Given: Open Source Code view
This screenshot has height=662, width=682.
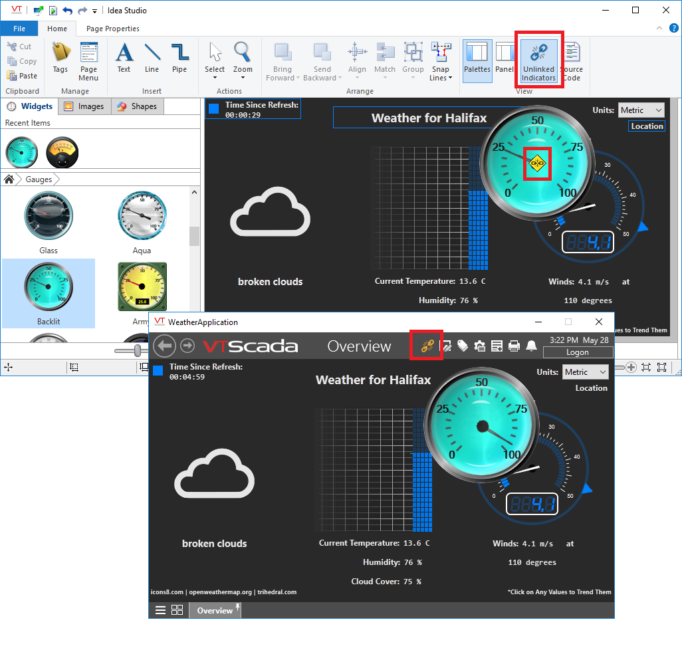Looking at the screenshot, I should point(571,61).
